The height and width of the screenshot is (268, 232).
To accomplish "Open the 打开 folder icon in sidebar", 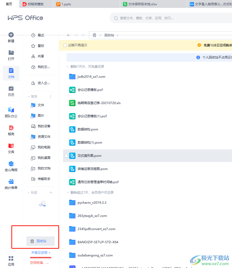I will point(11,53).
